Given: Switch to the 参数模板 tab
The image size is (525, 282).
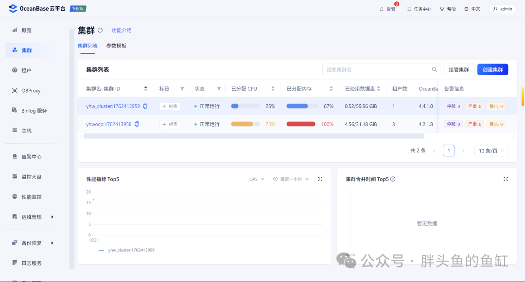Looking at the screenshot, I should coord(116,46).
